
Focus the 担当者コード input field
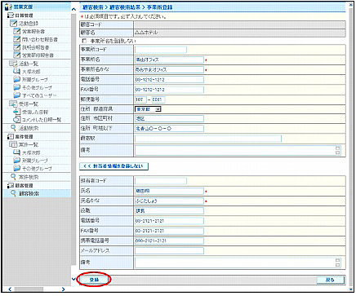[x=161, y=181]
